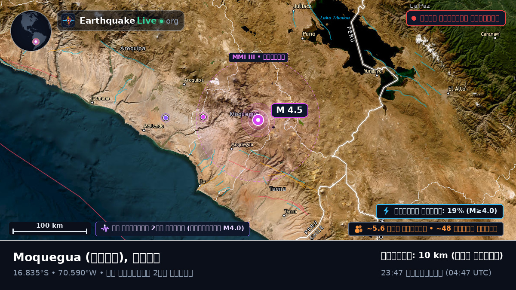Open the EarthquakeLive.org site title
The height and width of the screenshot is (290, 516).
point(129,21)
